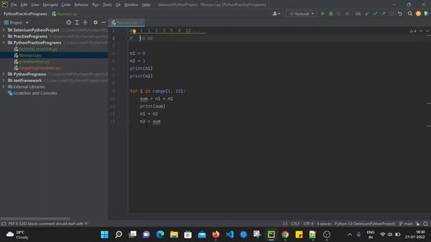Open the status bar face icon at far right
Screen dimensions: 431x242
426,224
